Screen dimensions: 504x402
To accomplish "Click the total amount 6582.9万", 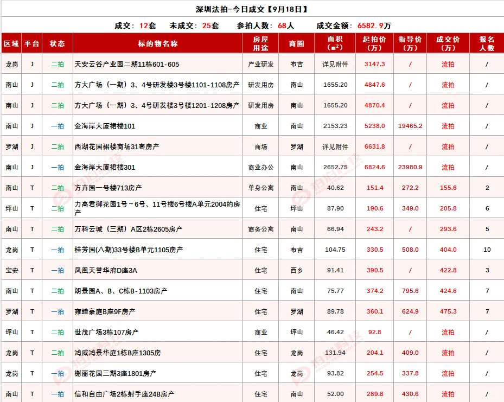I will [x=374, y=25].
